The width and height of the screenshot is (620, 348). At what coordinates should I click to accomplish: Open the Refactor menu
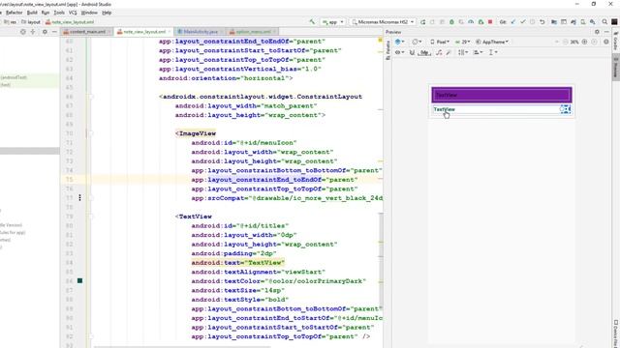[x=14, y=13]
